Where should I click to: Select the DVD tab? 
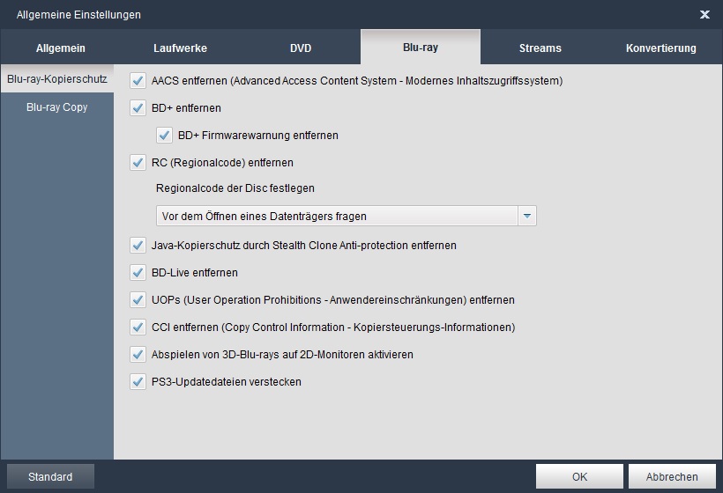pyautogui.click(x=301, y=48)
